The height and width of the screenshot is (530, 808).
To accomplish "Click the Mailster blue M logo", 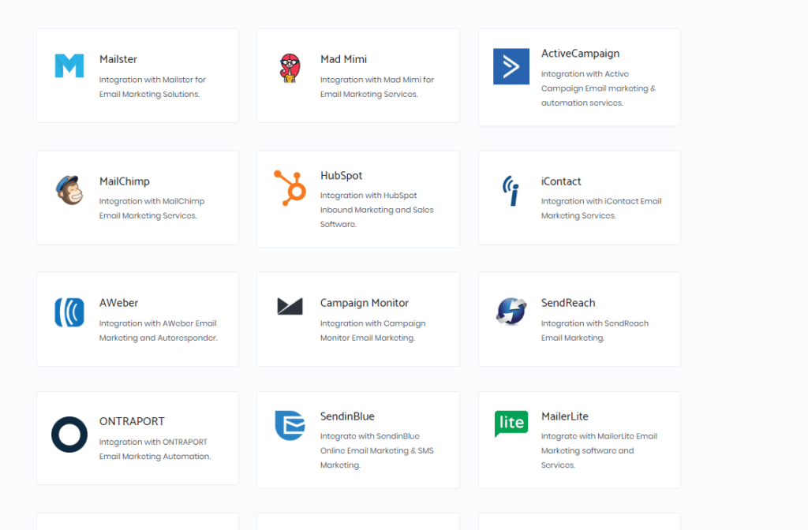I will 69,66.
